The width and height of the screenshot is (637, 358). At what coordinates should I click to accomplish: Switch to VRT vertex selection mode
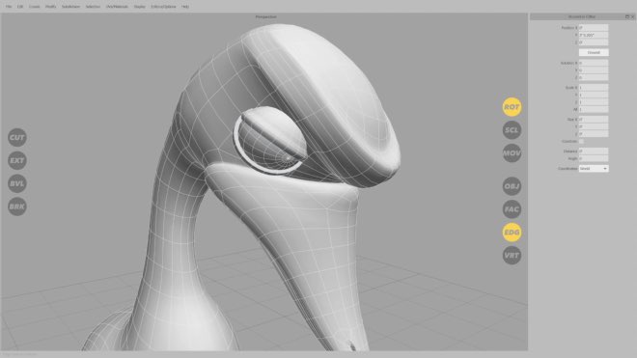click(x=512, y=255)
